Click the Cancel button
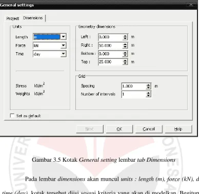The height and width of the screenshot is (194, 199). coord(149,129)
